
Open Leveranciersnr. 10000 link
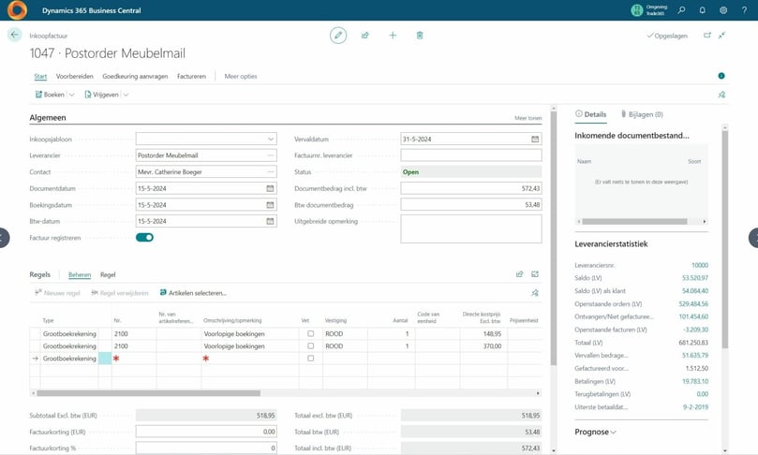(700, 265)
